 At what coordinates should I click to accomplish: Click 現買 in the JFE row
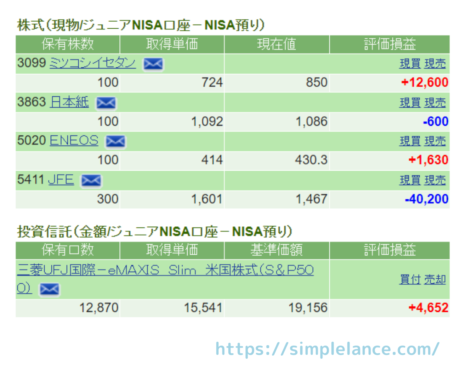410,180
